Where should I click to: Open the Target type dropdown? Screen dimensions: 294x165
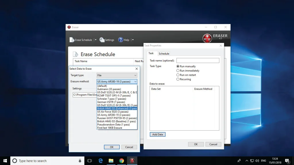click(117, 75)
